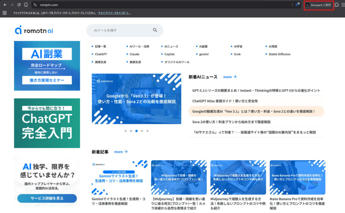
Task: Click the magnifier search icon in the search box
Action: pos(155,30)
